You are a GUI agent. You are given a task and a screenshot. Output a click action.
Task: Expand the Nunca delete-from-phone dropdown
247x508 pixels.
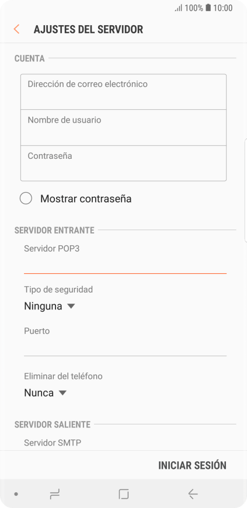point(46,393)
